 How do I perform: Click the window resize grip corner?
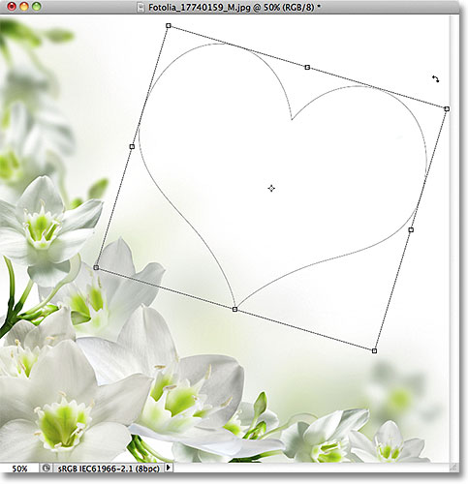[x=454, y=468]
